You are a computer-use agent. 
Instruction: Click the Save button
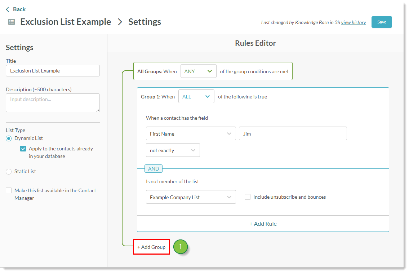tap(382, 22)
